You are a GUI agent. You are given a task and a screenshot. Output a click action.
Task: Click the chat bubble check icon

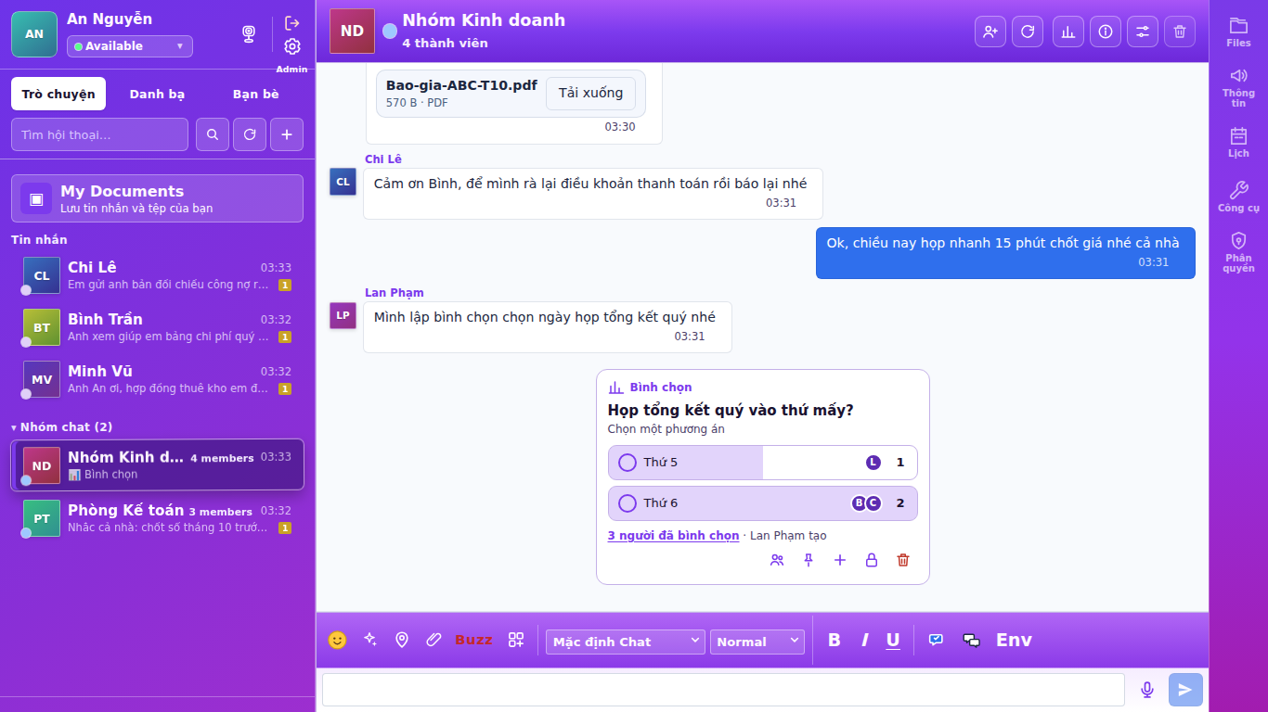coord(936,640)
